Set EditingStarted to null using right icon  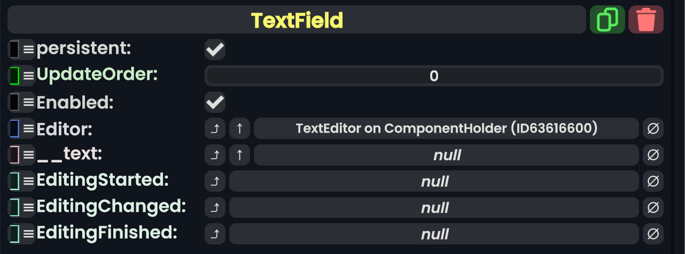pos(653,181)
